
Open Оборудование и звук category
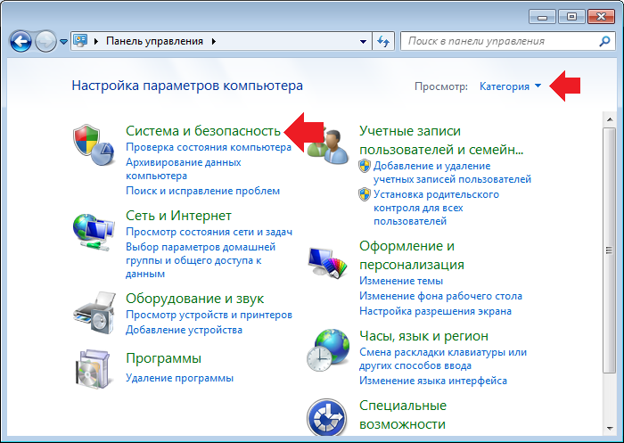(x=195, y=299)
